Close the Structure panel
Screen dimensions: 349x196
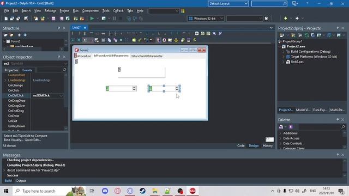pos(64,28)
